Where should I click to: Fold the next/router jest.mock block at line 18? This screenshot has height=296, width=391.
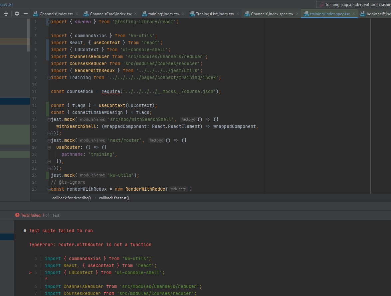pyautogui.click(x=49, y=141)
